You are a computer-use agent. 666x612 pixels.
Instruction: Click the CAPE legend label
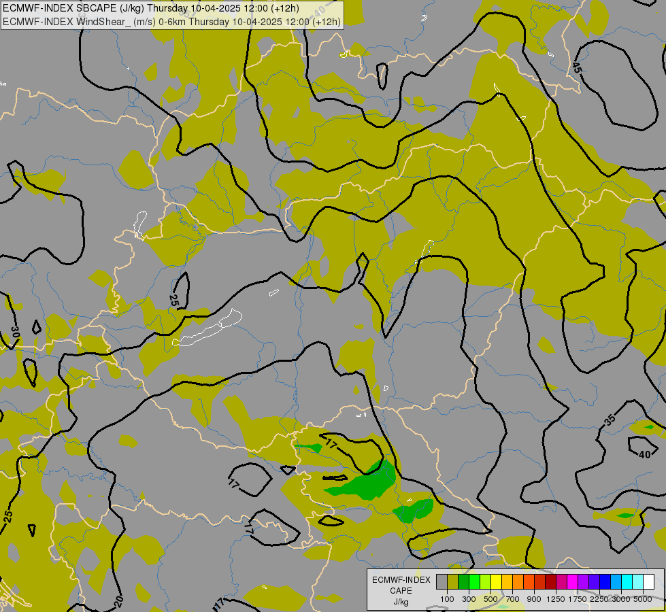[x=401, y=591]
